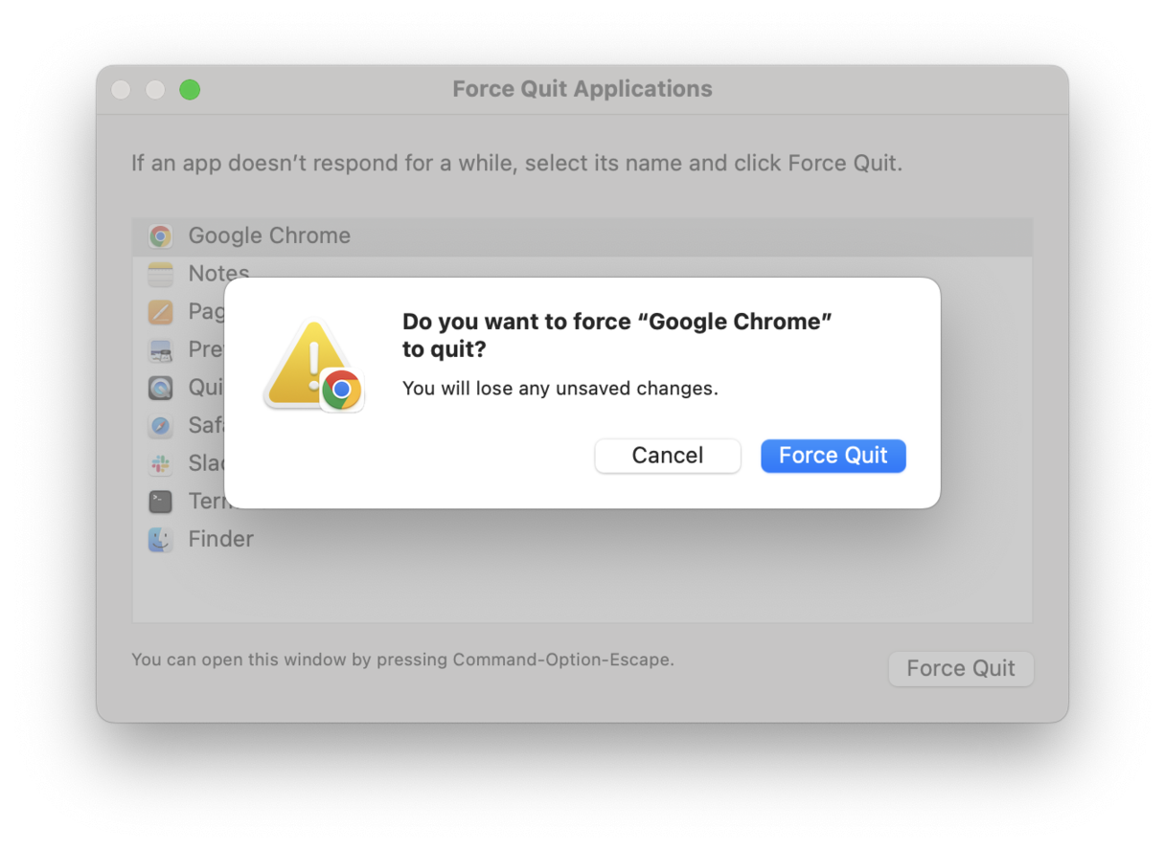The height and width of the screenshot is (850, 1165).
Task: Click the Force Quit button at bottom right
Action: pos(961,668)
